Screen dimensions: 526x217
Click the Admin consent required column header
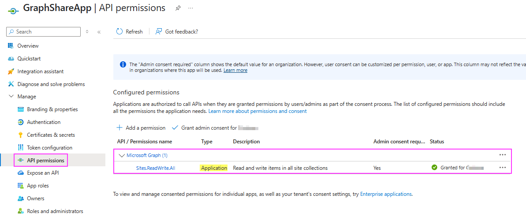[x=399, y=142]
